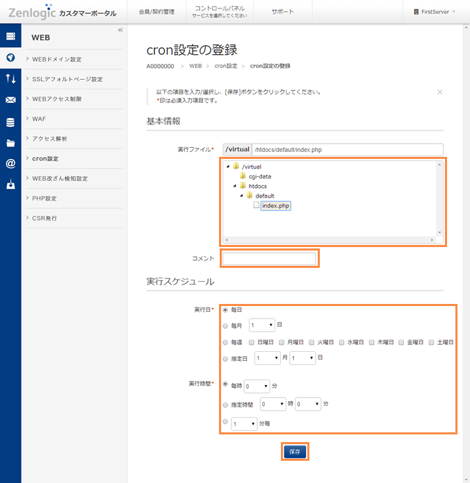Viewport: 470px width, 483px height.
Task: Select the 毎日 radio button
Action: 225,310
